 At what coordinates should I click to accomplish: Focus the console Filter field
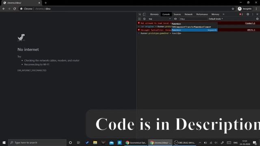[193, 19]
